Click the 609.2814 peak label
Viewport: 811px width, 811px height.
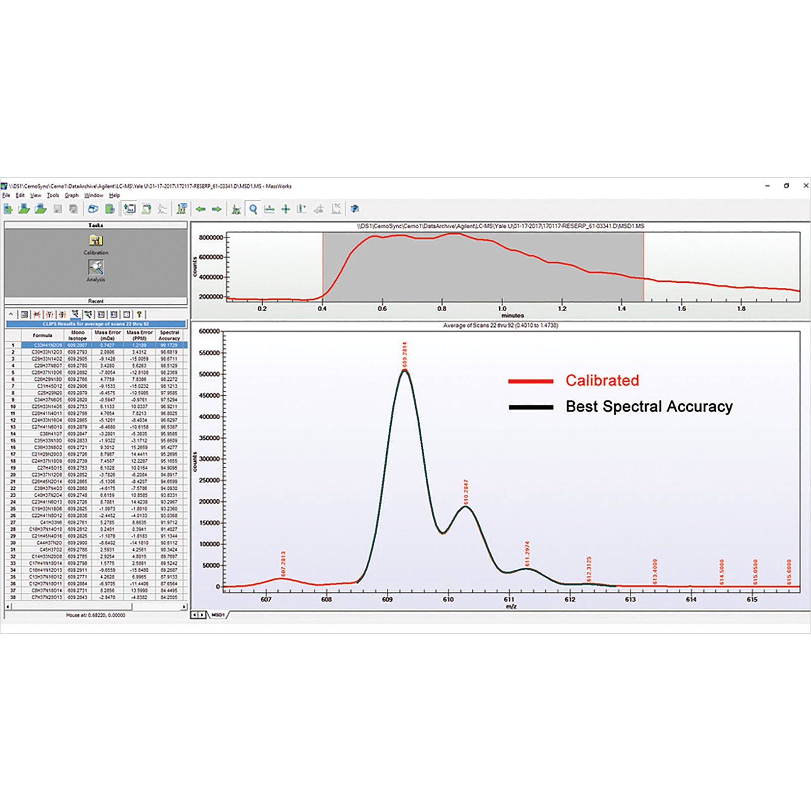pos(404,354)
